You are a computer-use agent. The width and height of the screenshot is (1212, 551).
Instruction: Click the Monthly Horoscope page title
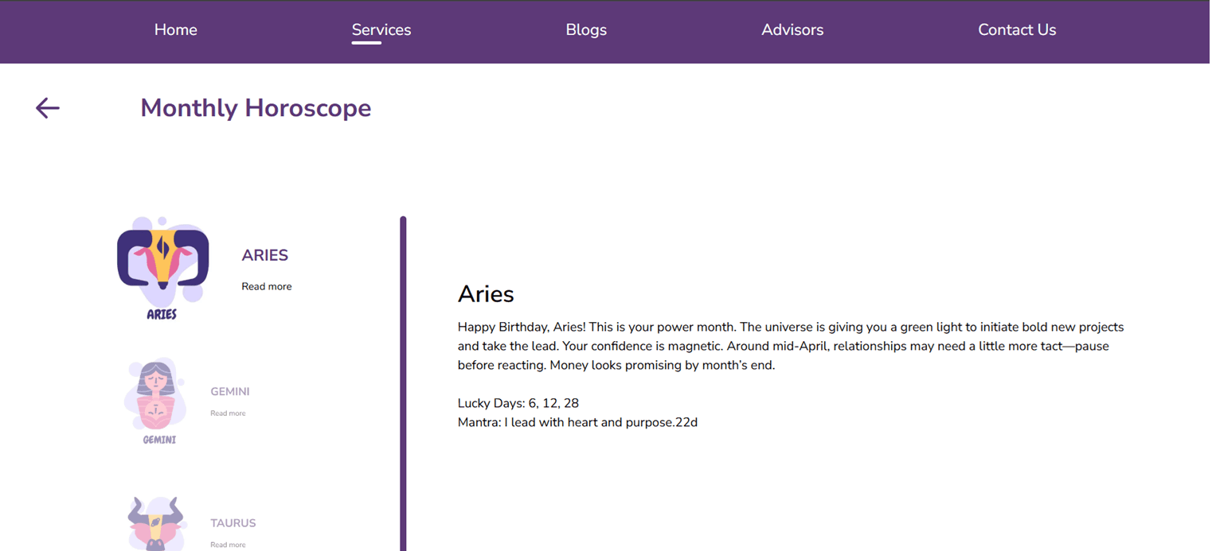[x=256, y=108]
